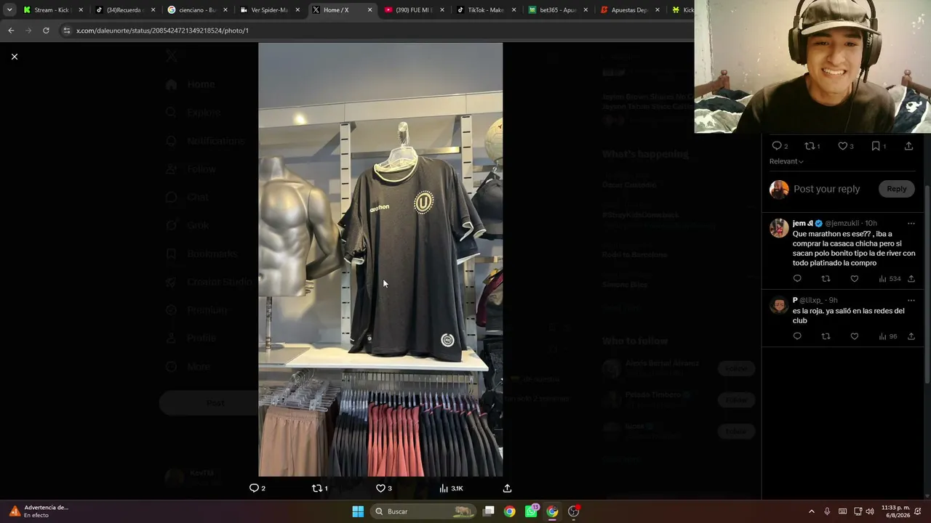Expand the Relevant reply sorting dropdown
The width and height of the screenshot is (931, 523).
coord(786,161)
